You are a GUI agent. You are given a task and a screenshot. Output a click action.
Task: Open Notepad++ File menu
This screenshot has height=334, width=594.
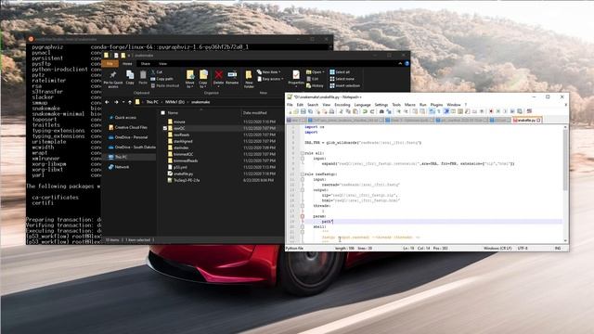click(290, 105)
